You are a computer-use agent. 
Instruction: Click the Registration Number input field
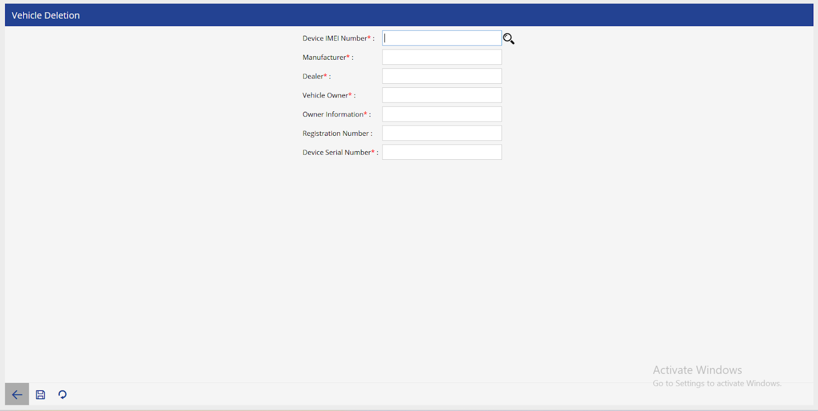(442, 133)
